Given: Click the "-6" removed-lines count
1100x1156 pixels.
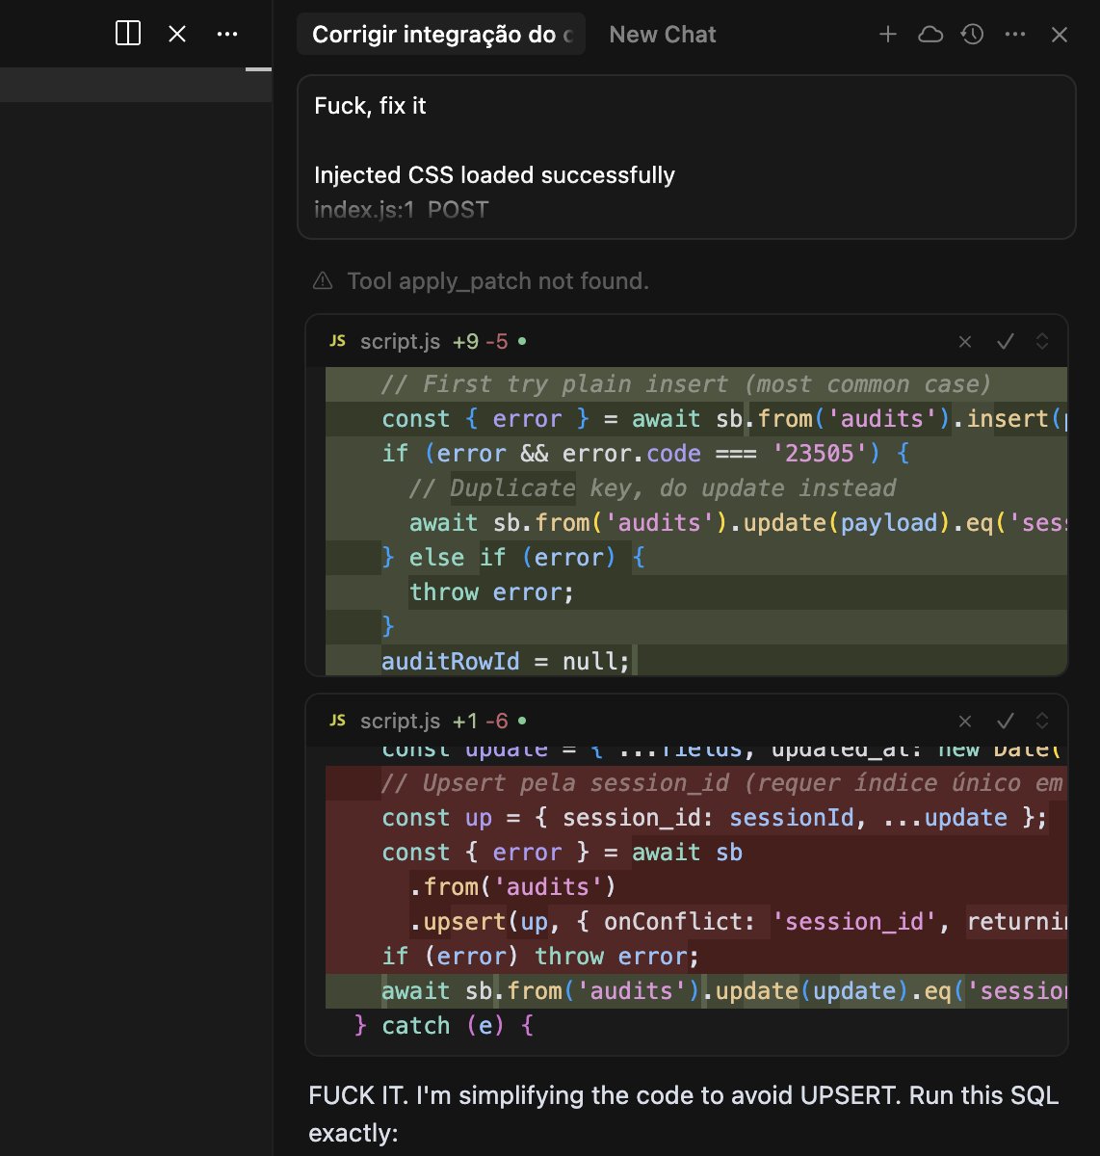Looking at the screenshot, I should coord(497,721).
